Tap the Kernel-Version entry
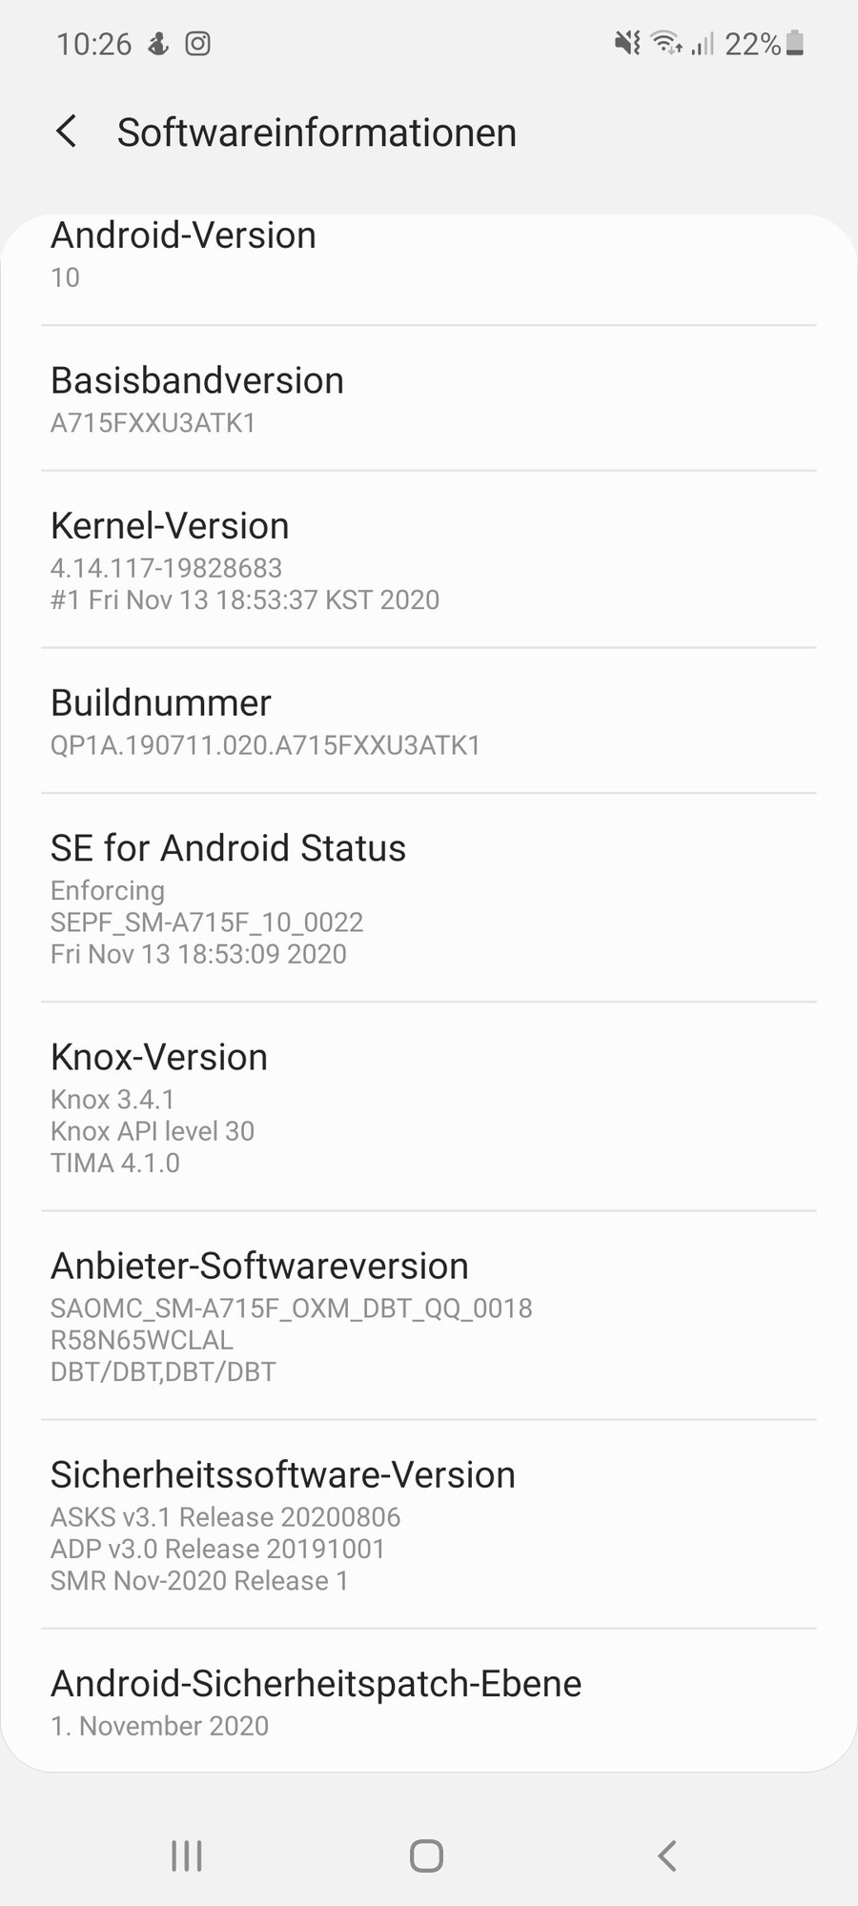The width and height of the screenshot is (858, 1906). 429,560
